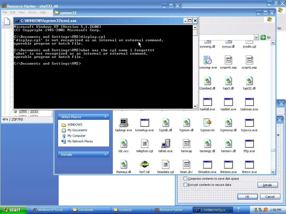286x214 pixels.
Task: Click the tray clock showing 1:50 PM
Action: pyautogui.click(x=276, y=210)
